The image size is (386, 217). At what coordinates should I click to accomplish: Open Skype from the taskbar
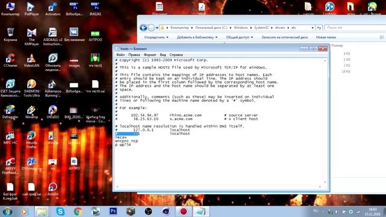tap(60, 212)
